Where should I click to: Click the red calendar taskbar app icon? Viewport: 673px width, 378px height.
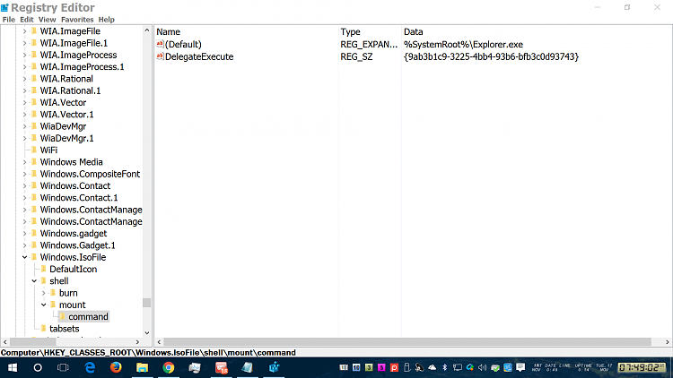pyautogui.click(x=221, y=368)
